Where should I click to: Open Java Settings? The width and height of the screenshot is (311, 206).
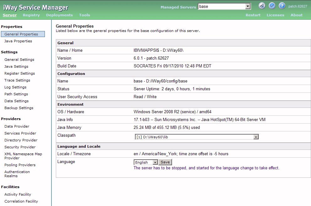16,66
